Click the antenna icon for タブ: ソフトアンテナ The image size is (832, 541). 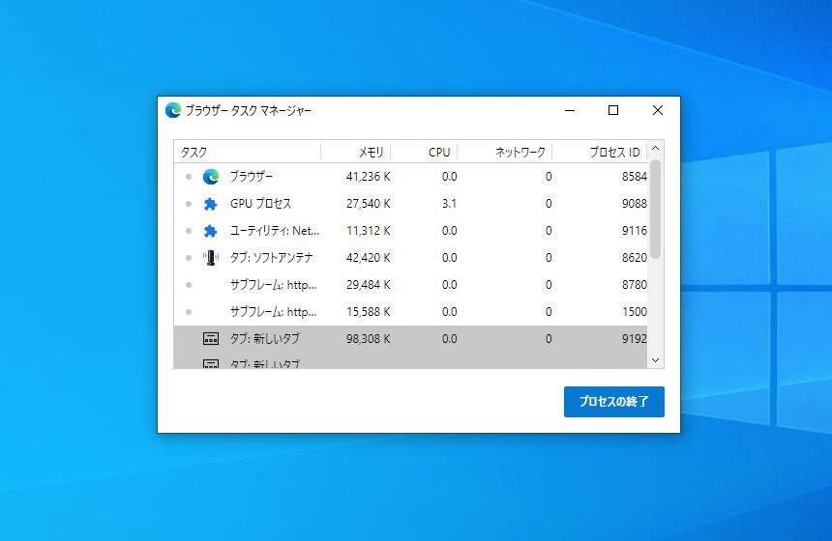coord(211,258)
